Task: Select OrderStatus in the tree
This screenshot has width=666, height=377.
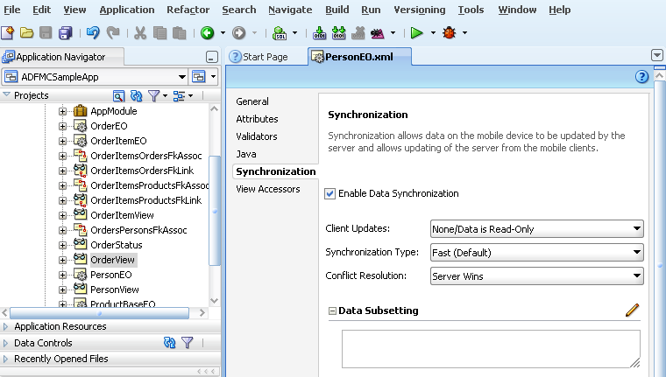Action: (117, 245)
